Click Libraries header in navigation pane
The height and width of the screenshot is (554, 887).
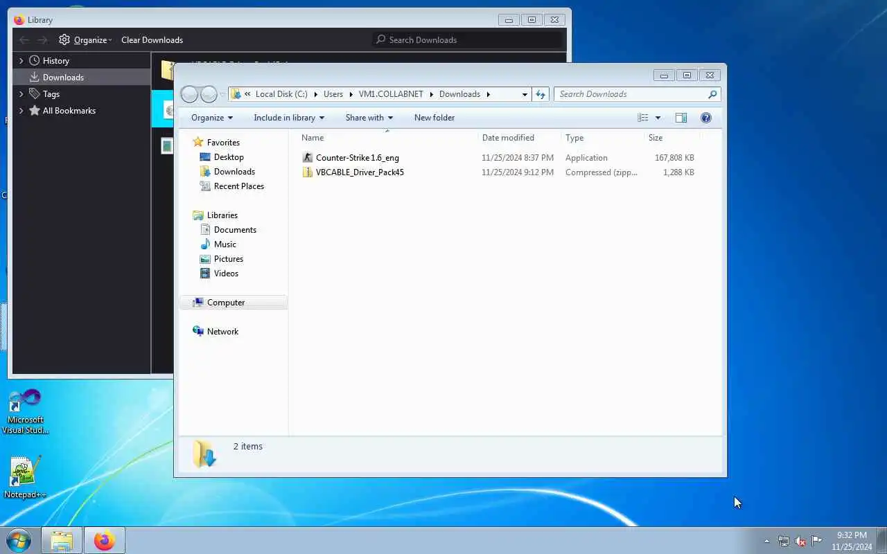tap(216, 215)
